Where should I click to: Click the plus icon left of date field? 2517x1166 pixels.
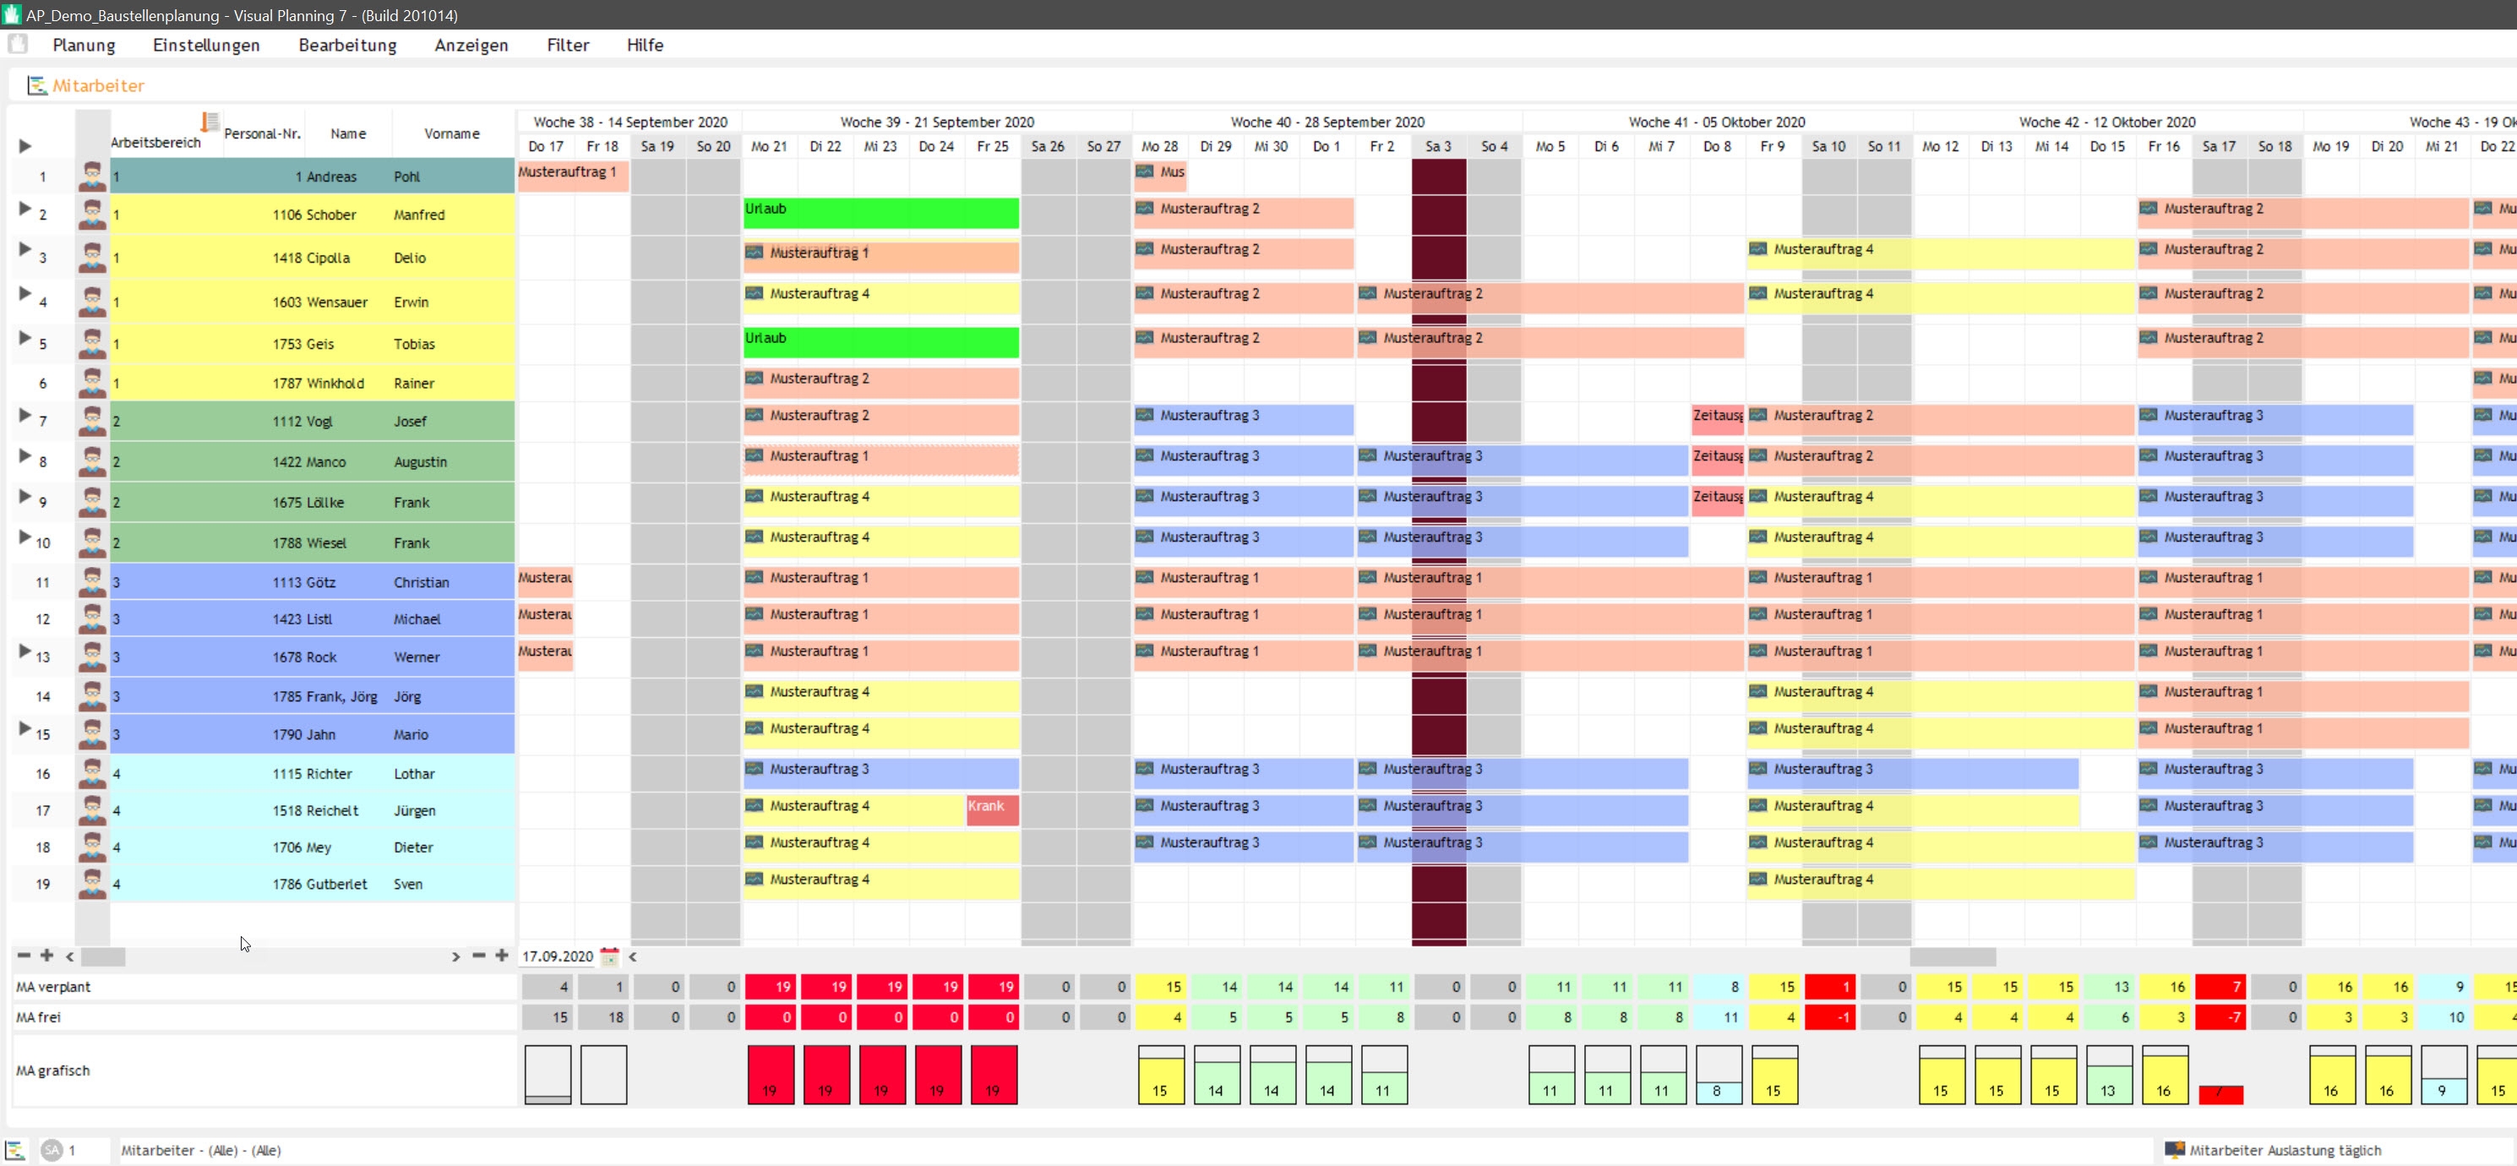point(501,955)
